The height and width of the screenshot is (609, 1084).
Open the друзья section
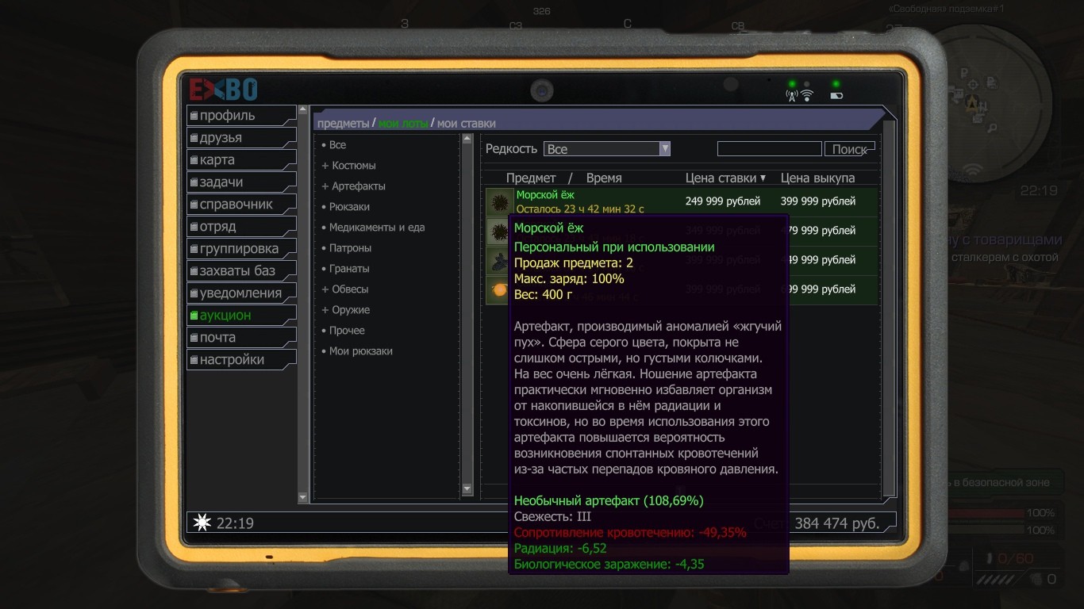pos(241,138)
